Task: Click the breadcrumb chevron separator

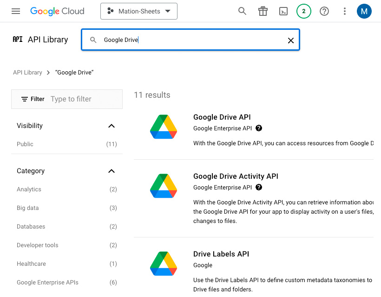Action: point(48,73)
